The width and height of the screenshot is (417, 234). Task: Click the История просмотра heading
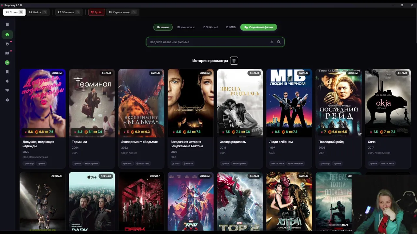(210, 61)
